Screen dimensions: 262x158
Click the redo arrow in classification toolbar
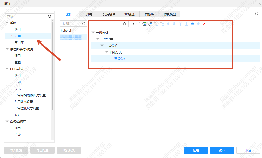(138, 24)
